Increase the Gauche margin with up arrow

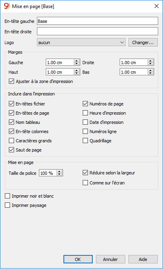(76, 61)
